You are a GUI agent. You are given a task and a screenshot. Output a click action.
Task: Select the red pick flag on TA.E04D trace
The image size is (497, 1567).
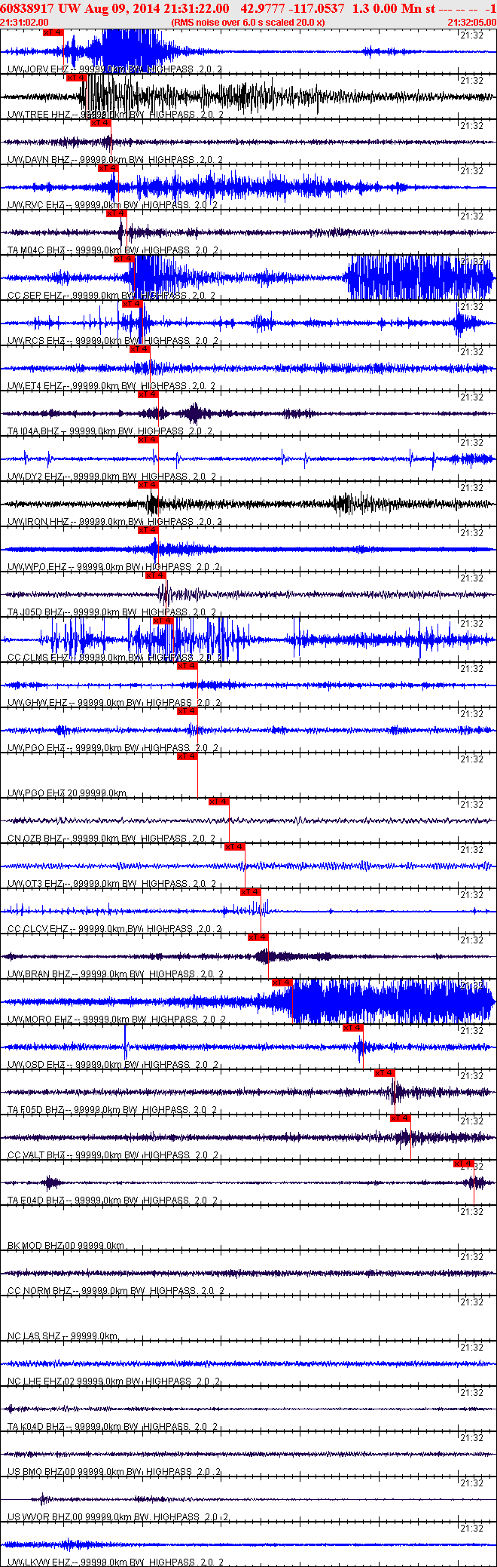[463, 1164]
